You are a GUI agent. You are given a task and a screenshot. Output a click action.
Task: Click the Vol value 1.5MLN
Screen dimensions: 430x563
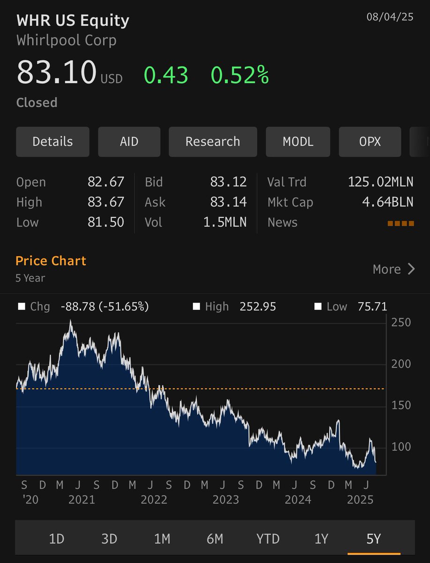(x=225, y=222)
